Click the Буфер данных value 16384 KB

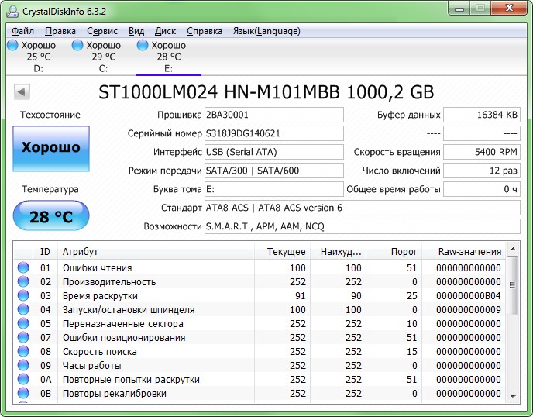(x=482, y=115)
